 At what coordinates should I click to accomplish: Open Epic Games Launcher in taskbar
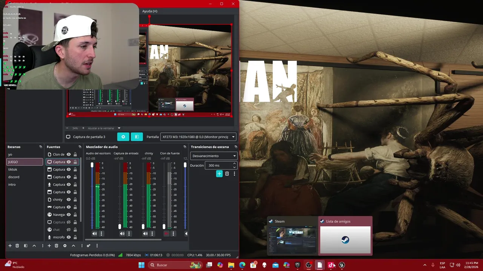click(x=298, y=265)
